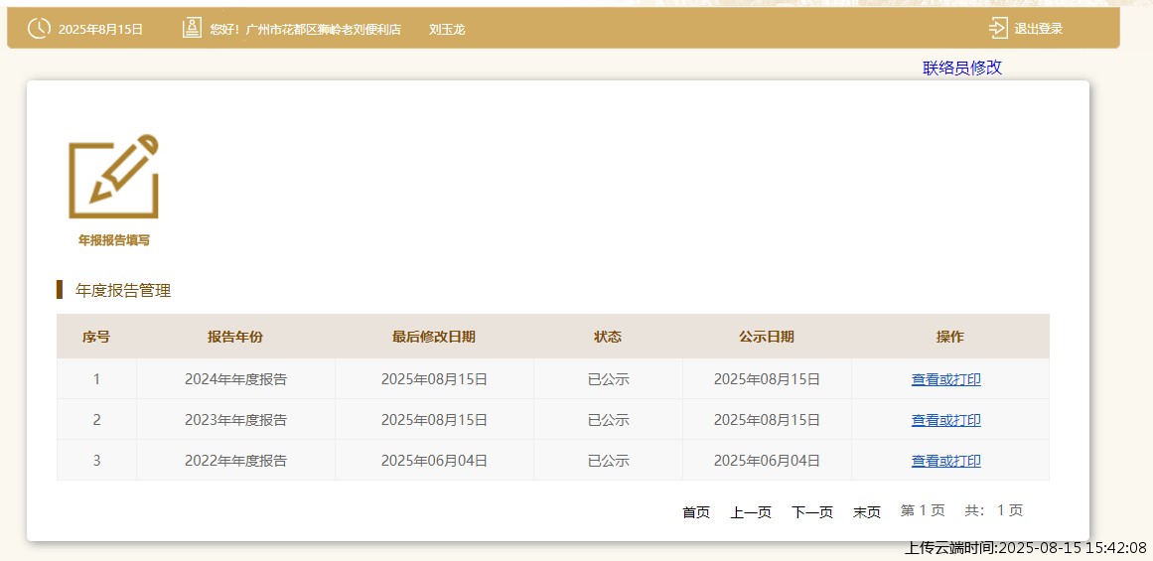Click the 报告年份 column header
Image resolution: width=1153 pixels, height=561 pixels.
click(235, 337)
